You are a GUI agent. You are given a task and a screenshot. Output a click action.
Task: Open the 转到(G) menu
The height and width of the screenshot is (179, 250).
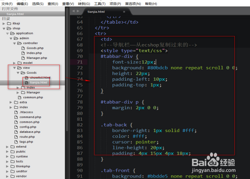coord(84,4)
